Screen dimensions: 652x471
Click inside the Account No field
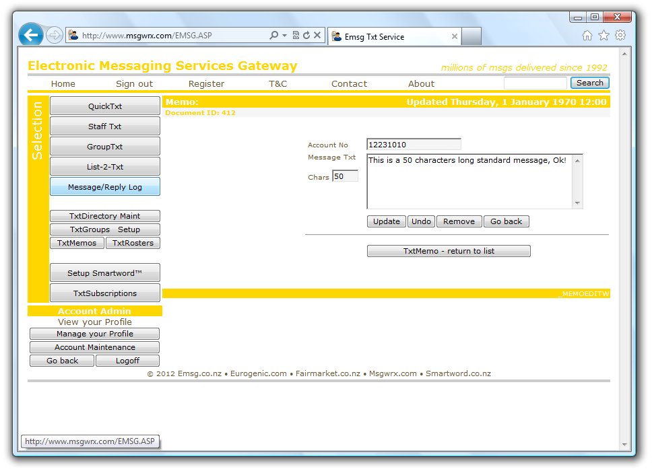[x=413, y=144]
